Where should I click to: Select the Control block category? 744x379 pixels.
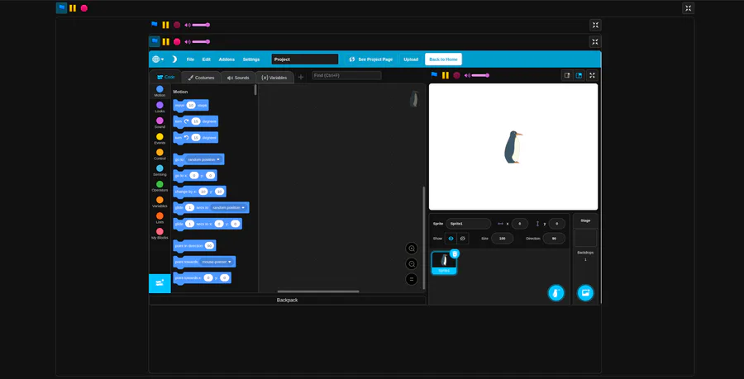(x=160, y=155)
